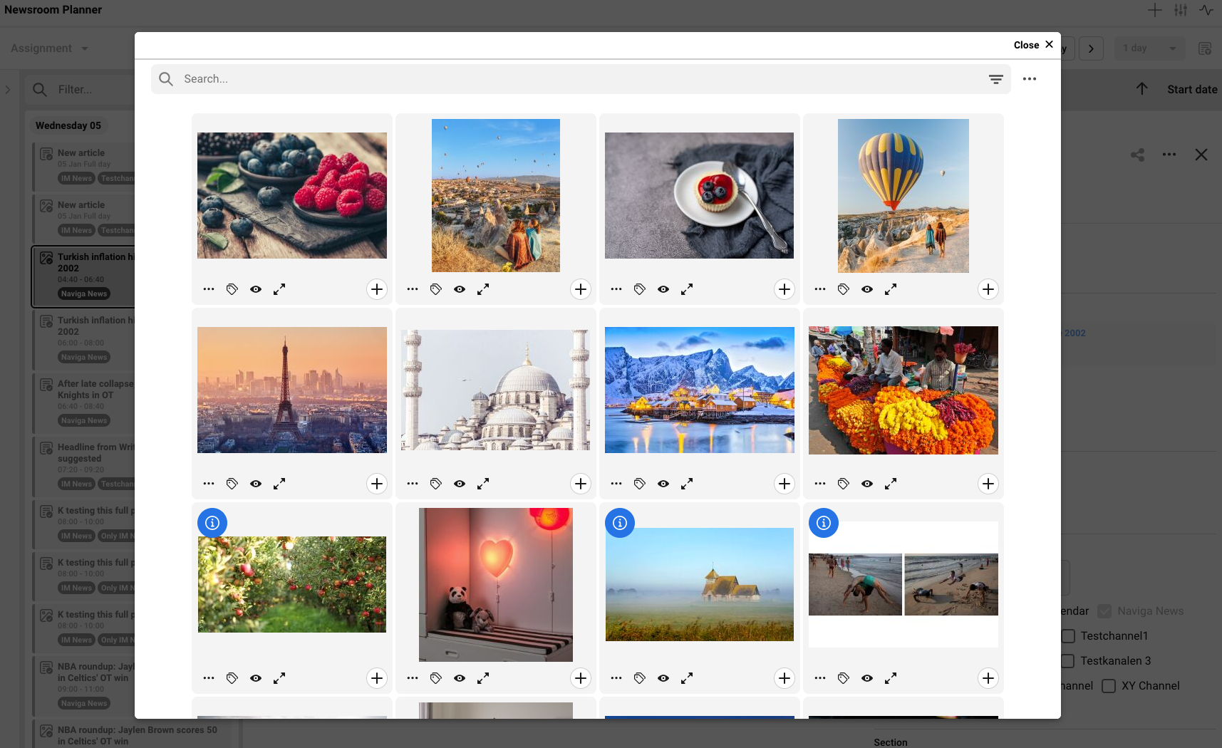Close the image search dialog
This screenshot has height=748, width=1222.
tap(1033, 45)
